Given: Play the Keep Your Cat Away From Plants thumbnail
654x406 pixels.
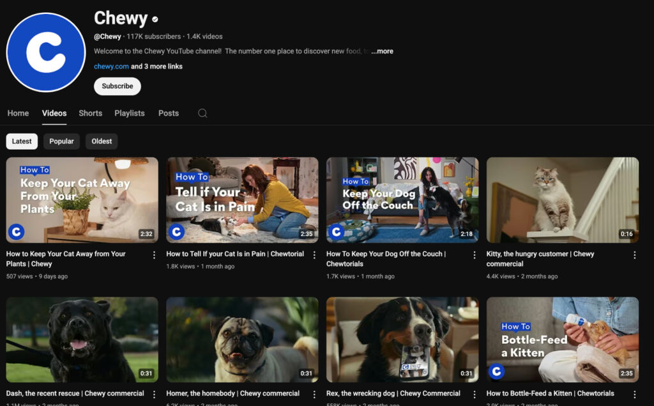Looking at the screenshot, I should click(82, 200).
